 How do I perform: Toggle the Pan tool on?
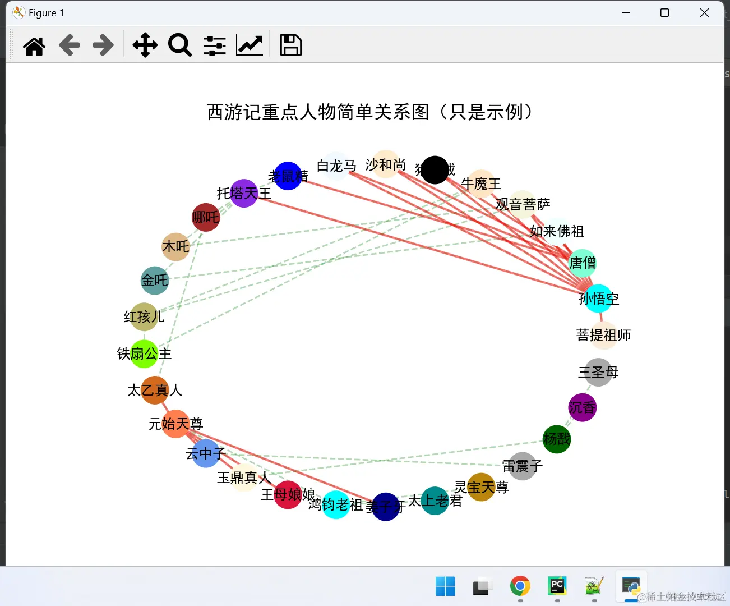point(145,45)
